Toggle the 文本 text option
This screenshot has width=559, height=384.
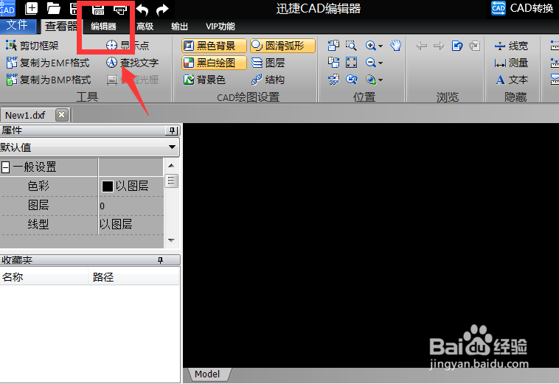511,80
